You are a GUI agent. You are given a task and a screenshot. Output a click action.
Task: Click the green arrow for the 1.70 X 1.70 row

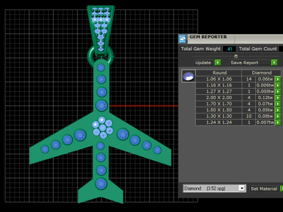click(x=278, y=104)
